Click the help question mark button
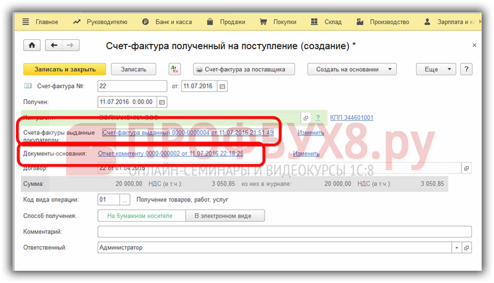Viewport: 494px width, 283px height. pos(466,69)
